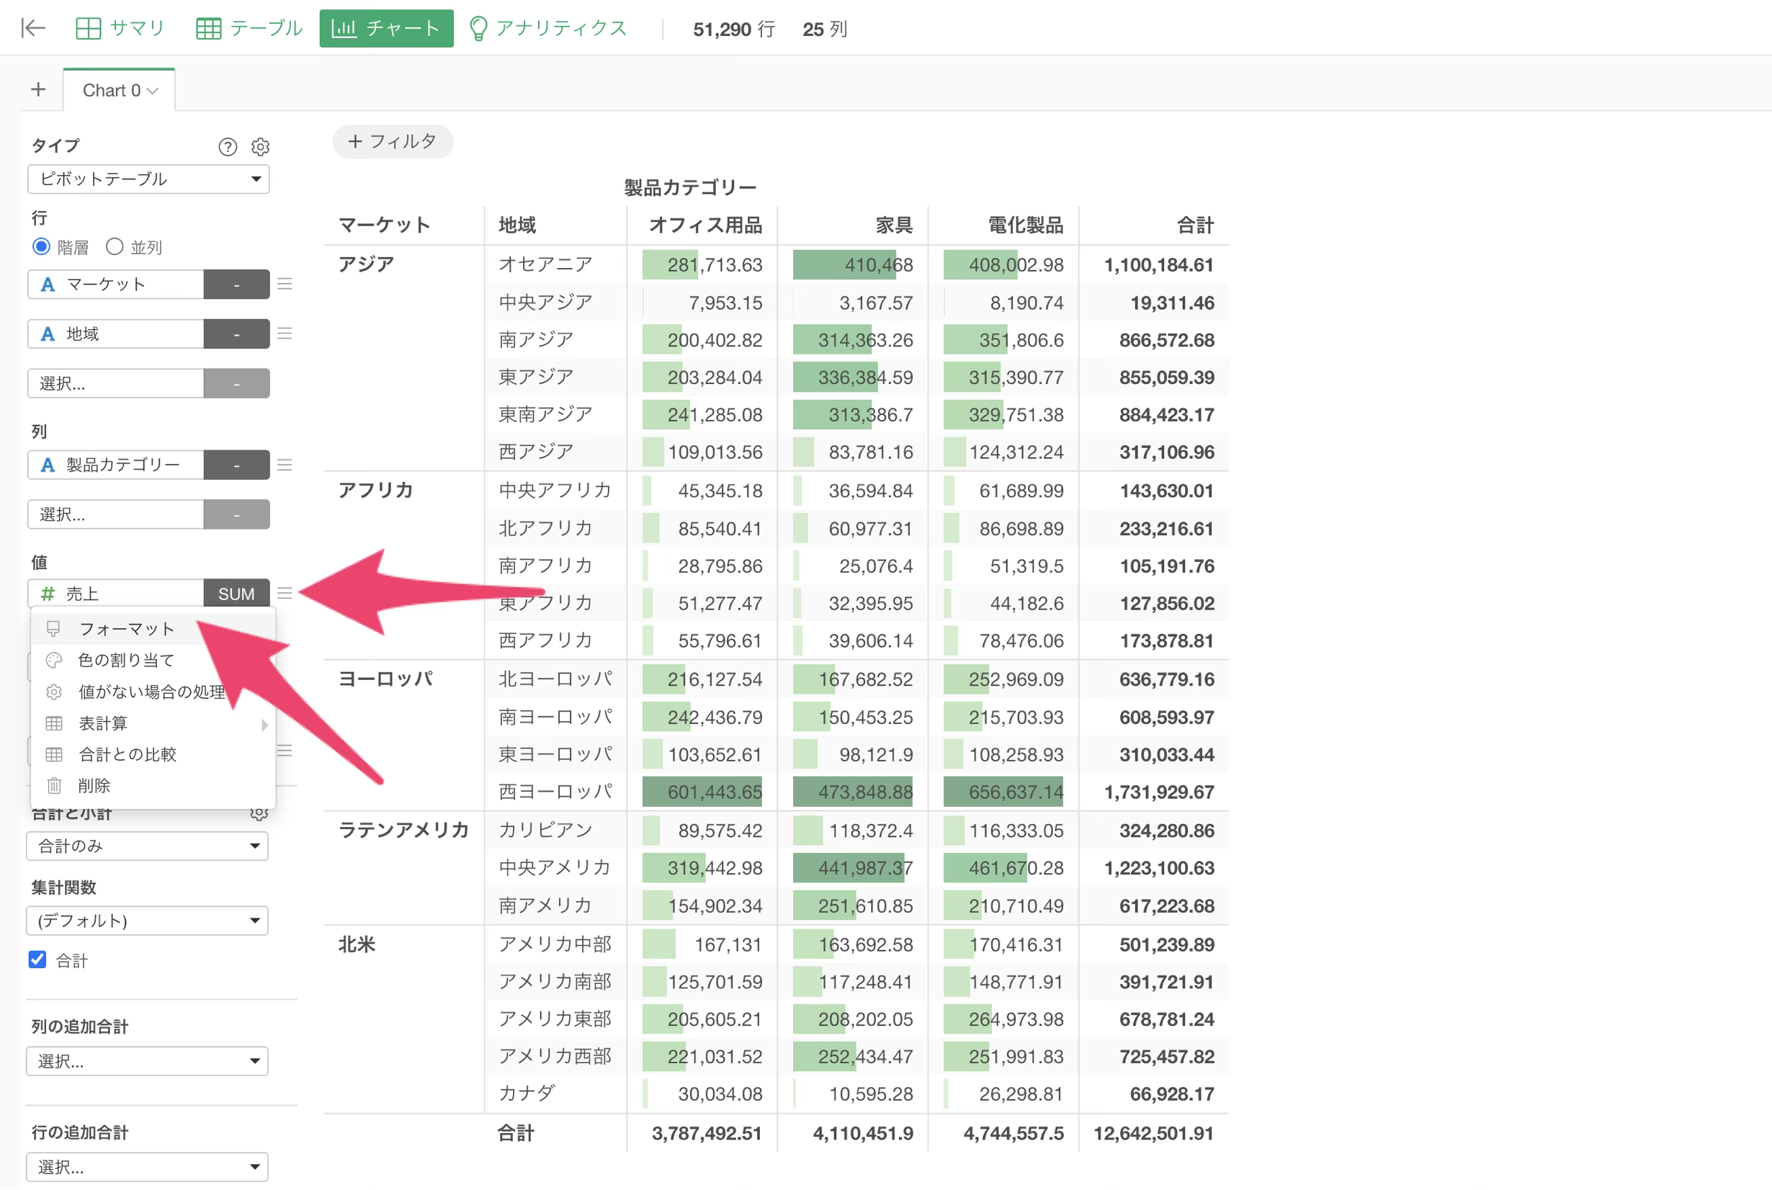The image size is (1772, 1190).
Task: Choose フォーマット from the value menu
Action: [x=153, y=628]
